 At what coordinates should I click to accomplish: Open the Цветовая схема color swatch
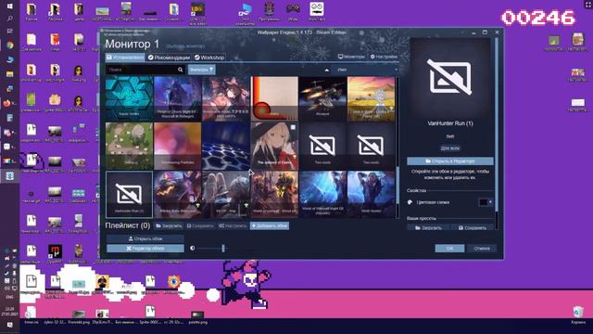pos(483,202)
